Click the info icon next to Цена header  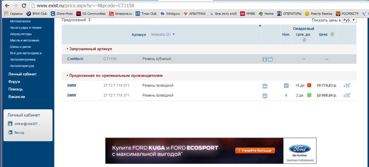coord(332,35)
